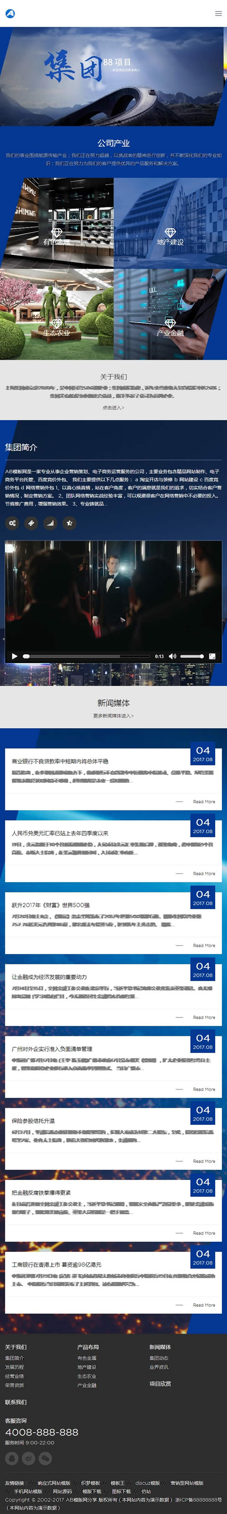Image resolution: width=227 pixels, height=1514 pixels.
Task: Open footer link 有色金属
Action: tap(87, 1357)
